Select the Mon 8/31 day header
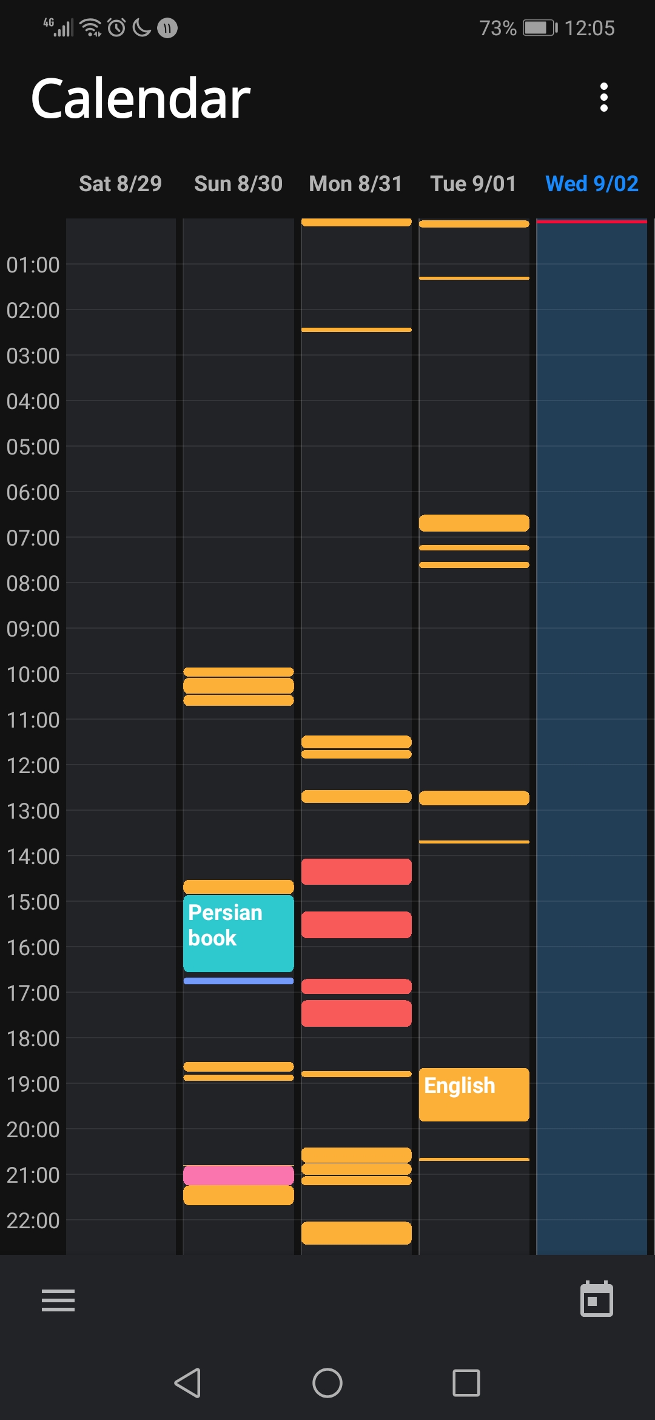 (x=355, y=183)
